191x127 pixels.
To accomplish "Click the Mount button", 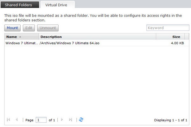I will point(12,28).
